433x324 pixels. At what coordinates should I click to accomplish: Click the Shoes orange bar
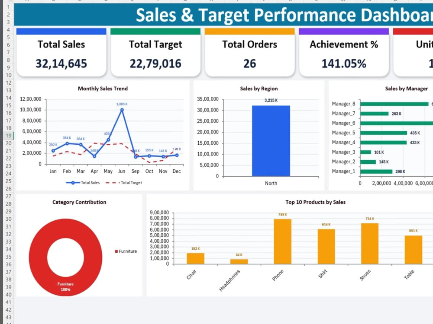(370, 244)
